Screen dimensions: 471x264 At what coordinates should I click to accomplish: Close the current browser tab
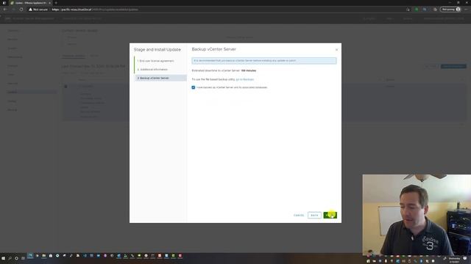click(x=49, y=3)
